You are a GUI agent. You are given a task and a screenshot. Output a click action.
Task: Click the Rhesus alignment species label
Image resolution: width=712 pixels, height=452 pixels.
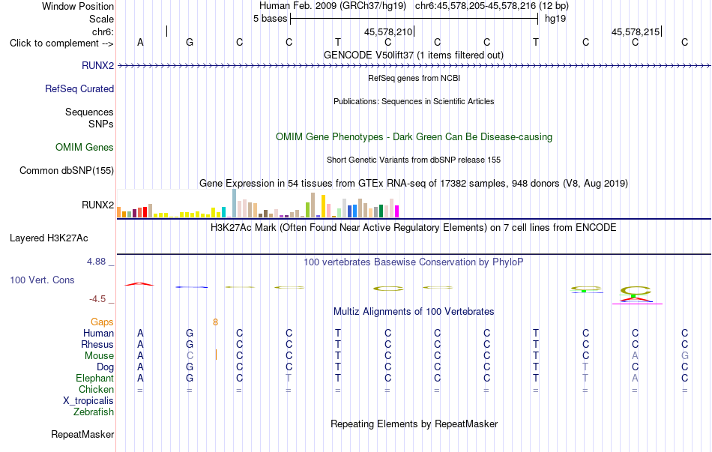(x=97, y=344)
